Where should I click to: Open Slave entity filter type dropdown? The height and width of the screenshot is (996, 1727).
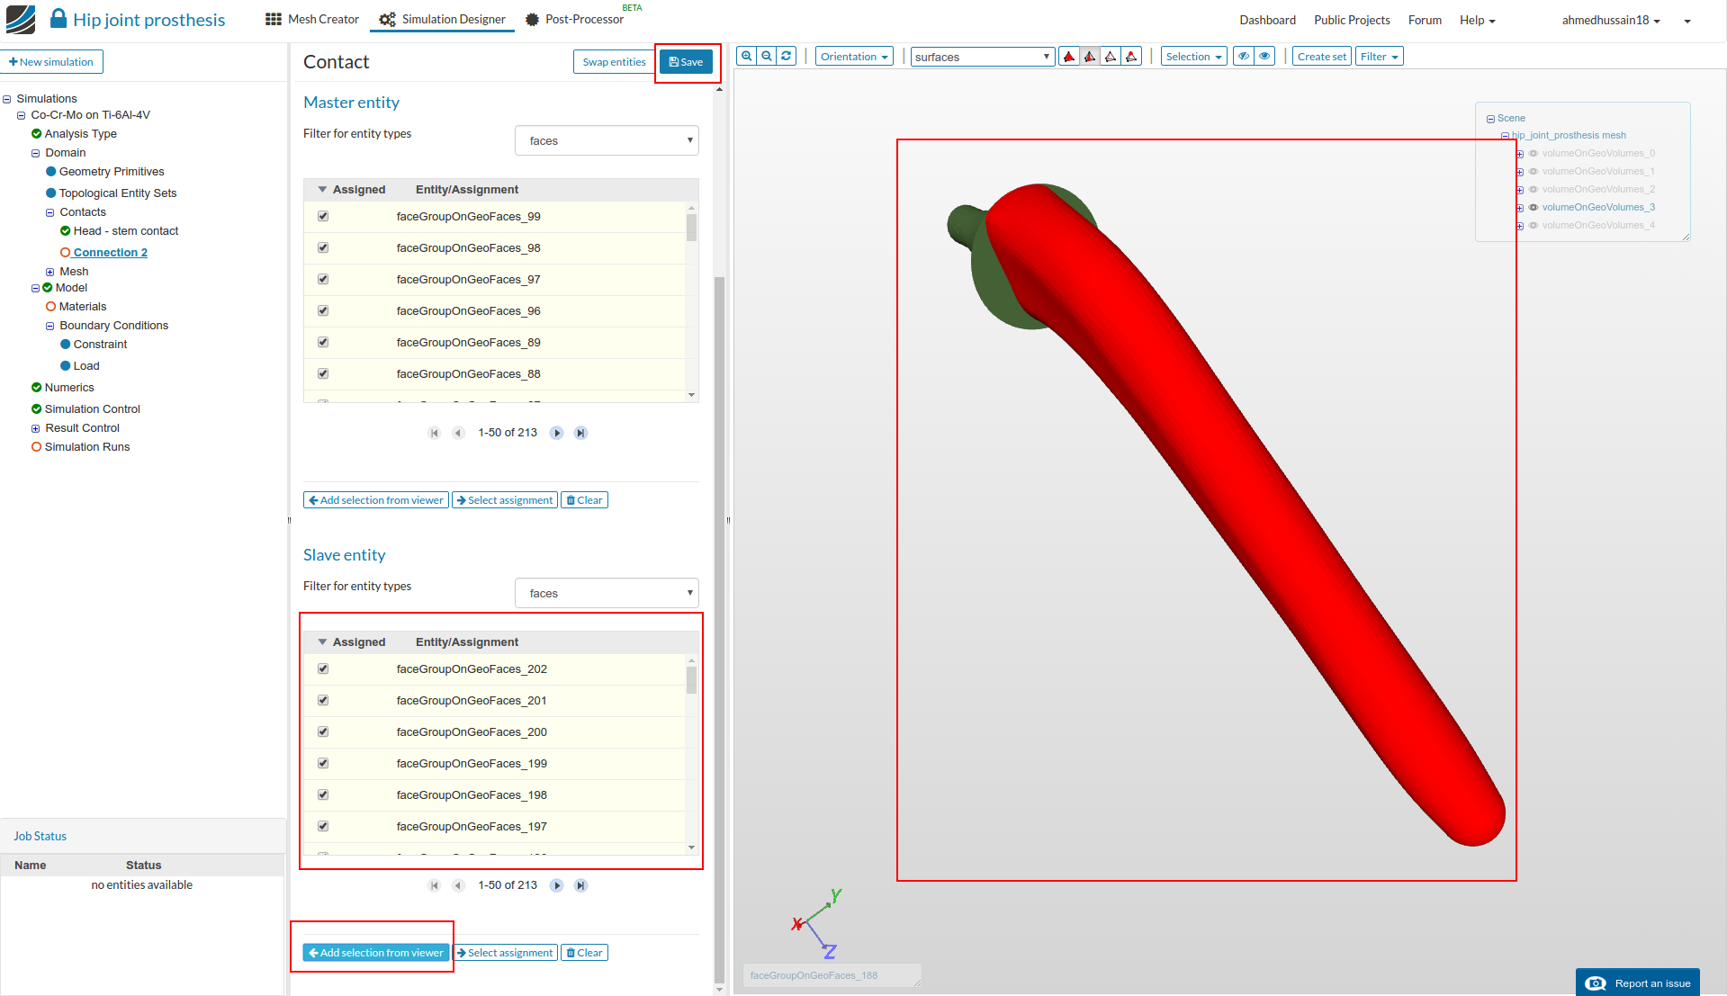pos(607,593)
